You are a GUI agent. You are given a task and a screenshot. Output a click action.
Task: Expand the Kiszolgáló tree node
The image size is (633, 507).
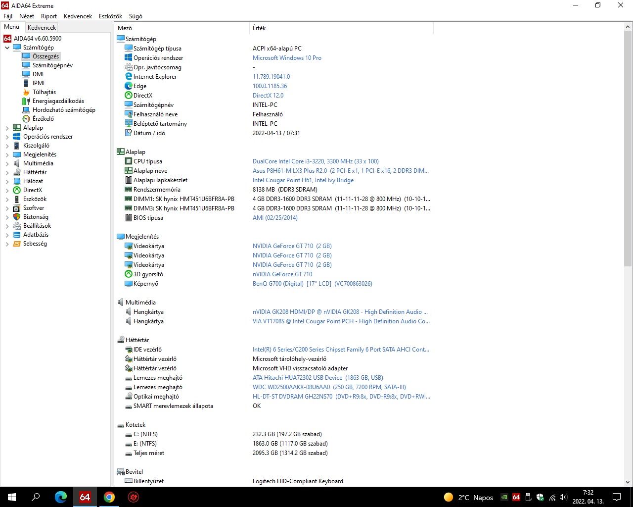(7, 146)
